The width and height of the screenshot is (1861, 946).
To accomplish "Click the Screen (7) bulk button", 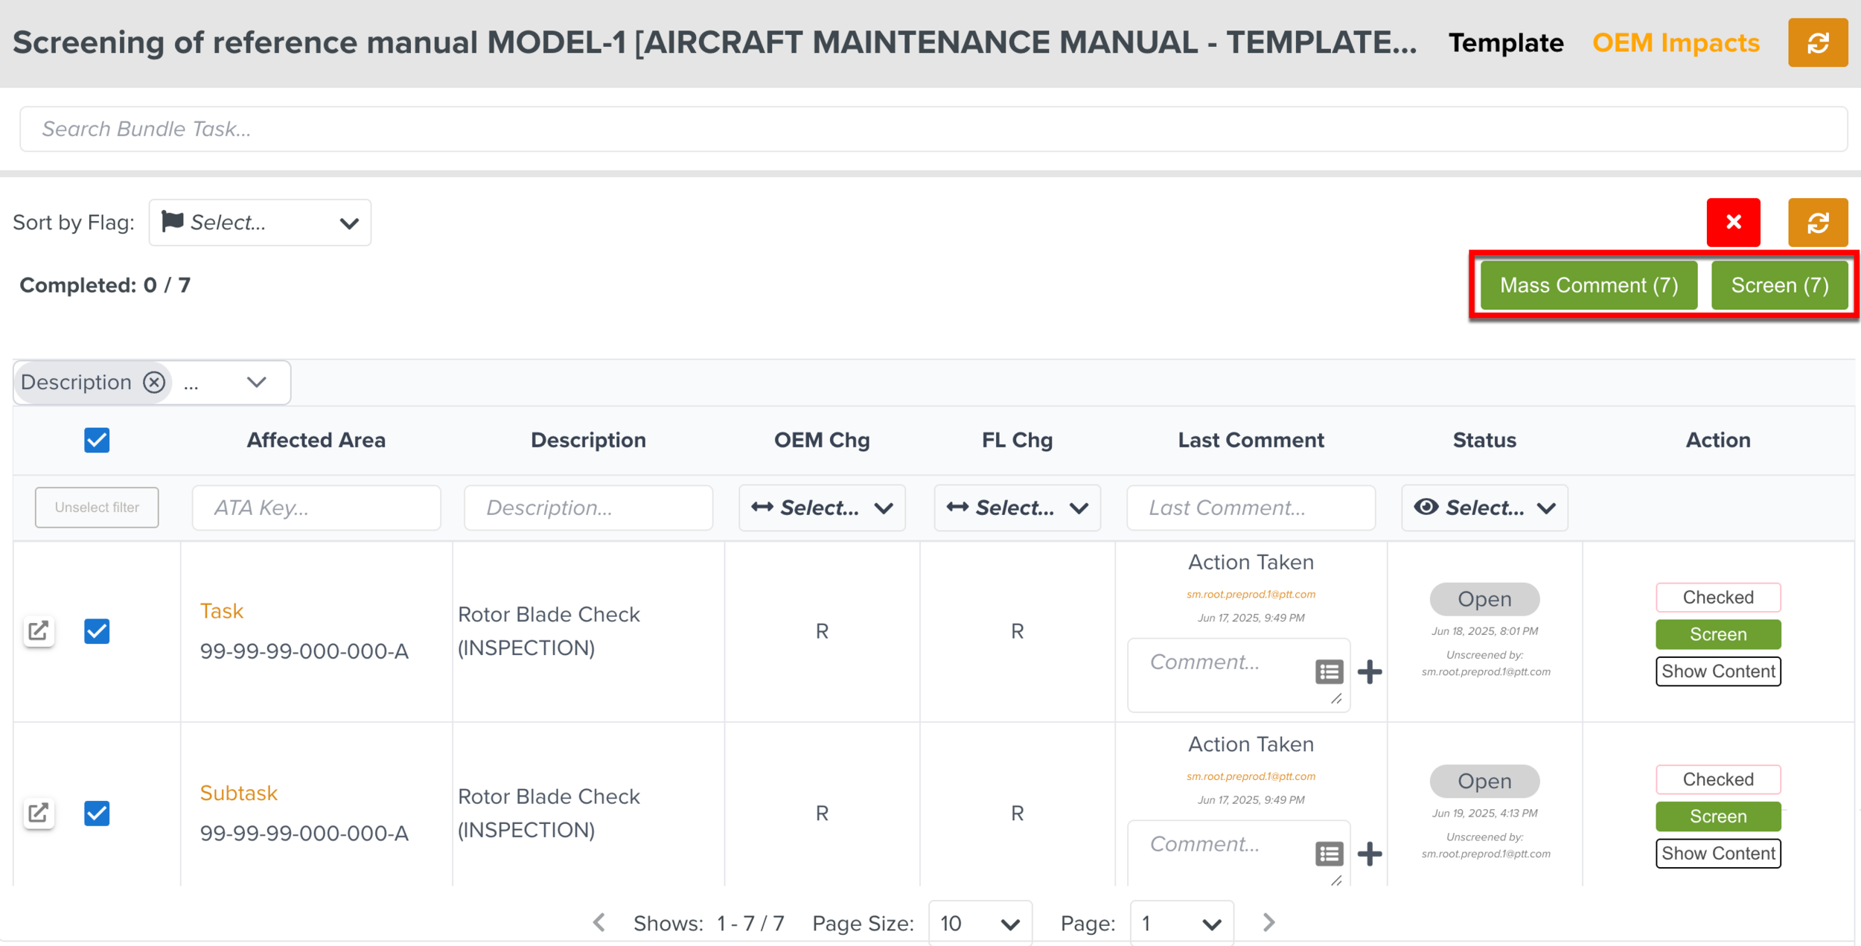I will [x=1779, y=285].
